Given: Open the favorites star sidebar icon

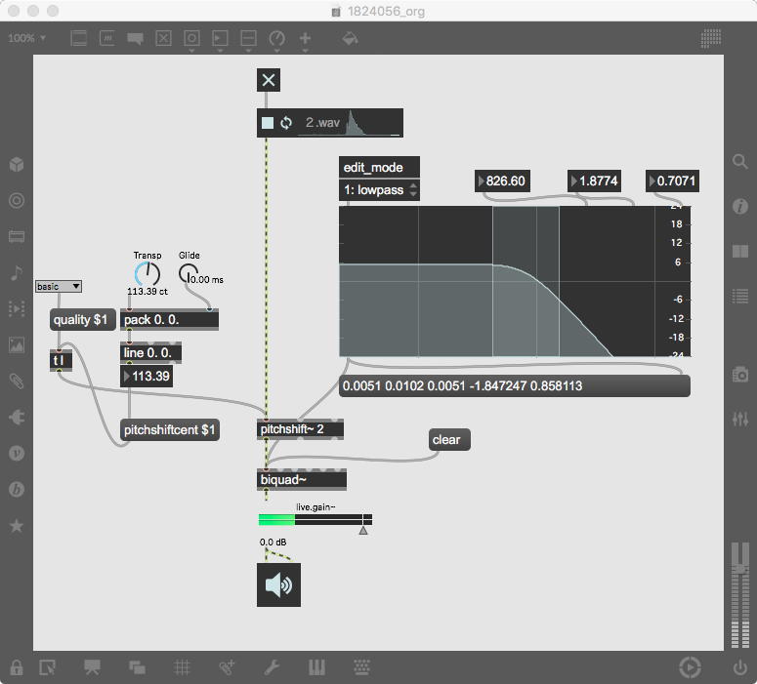Looking at the screenshot, I should [17, 525].
